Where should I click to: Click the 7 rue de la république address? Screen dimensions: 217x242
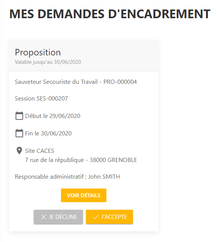(55, 160)
